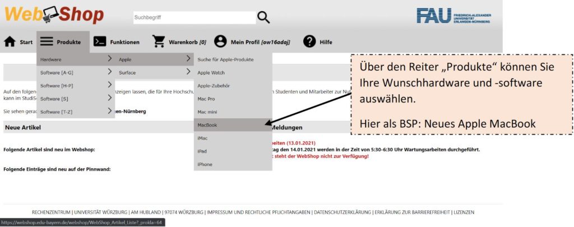Screen dimensions: 574x227
Task: Click the FAU university logo
Action: click(453, 16)
